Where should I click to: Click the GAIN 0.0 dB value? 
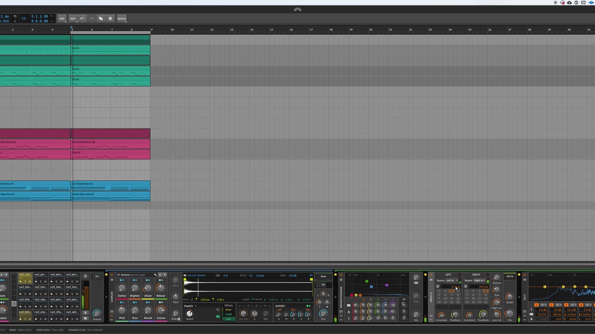pos(293,276)
